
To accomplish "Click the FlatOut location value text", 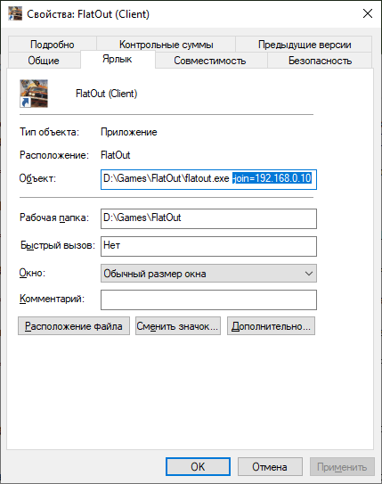I will (x=116, y=155).
